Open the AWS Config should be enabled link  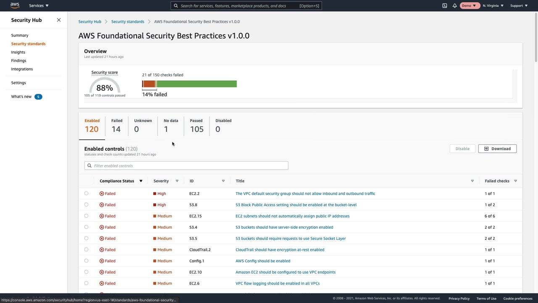click(x=263, y=261)
